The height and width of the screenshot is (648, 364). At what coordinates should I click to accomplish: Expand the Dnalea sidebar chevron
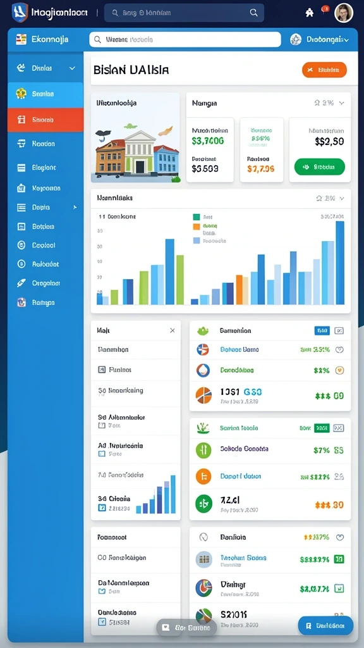tap(72, 68)
